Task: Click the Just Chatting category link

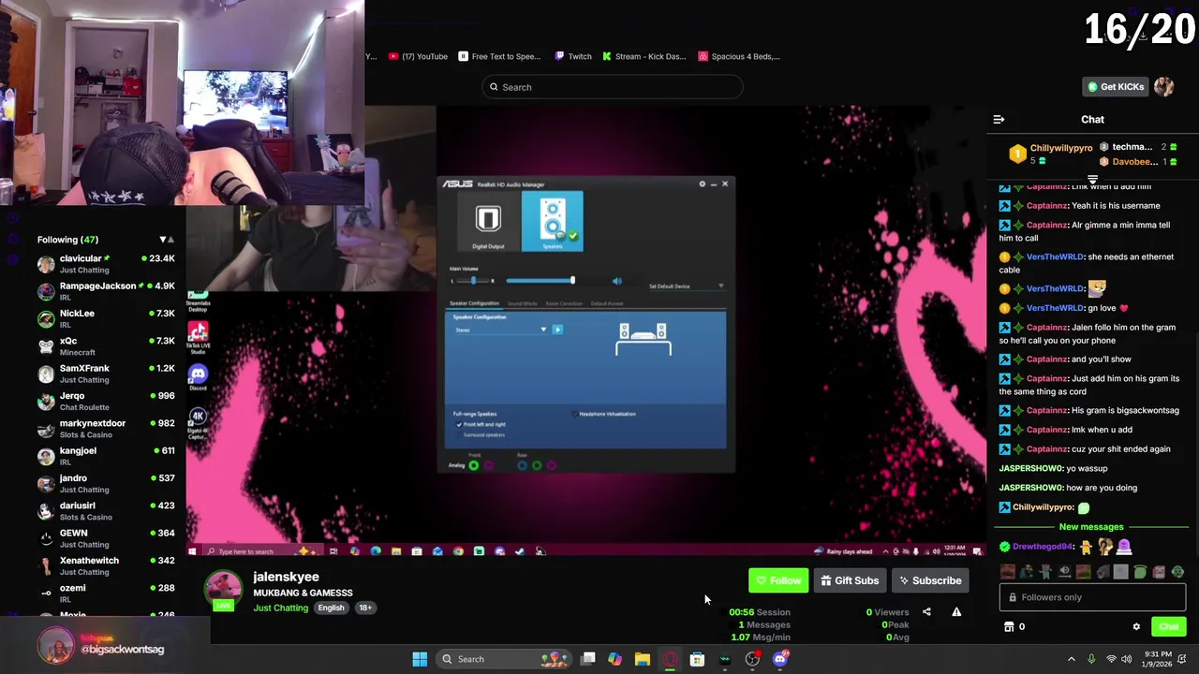Action: [x=280, y=608]
